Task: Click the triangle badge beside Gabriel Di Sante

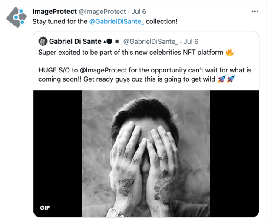Action: coord(103,42)
